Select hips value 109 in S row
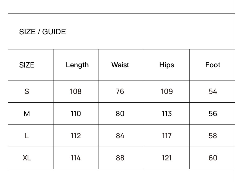The image size is (243, 182). point(167,92)
